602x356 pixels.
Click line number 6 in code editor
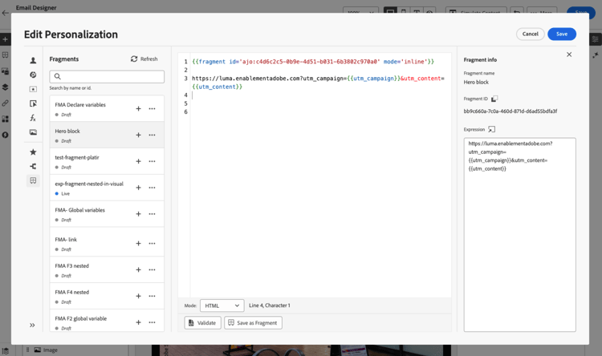[186, 111]
